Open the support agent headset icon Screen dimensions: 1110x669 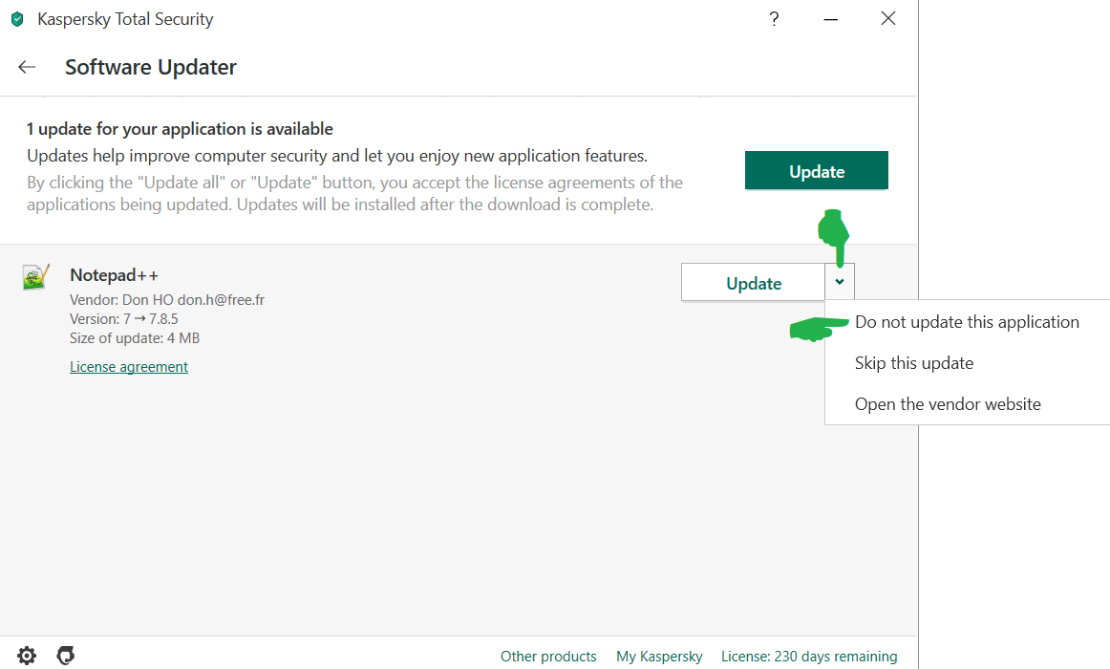[x=66, y=656]
